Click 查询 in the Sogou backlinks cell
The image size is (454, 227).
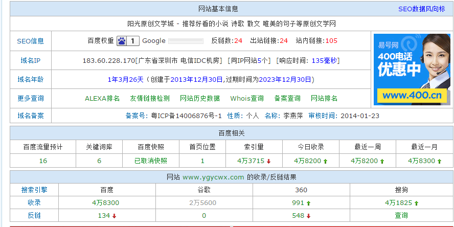(x=401, y=216)
